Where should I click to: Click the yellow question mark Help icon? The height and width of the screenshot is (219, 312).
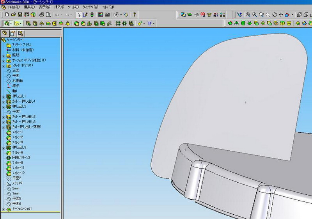(x=134, y=14)
